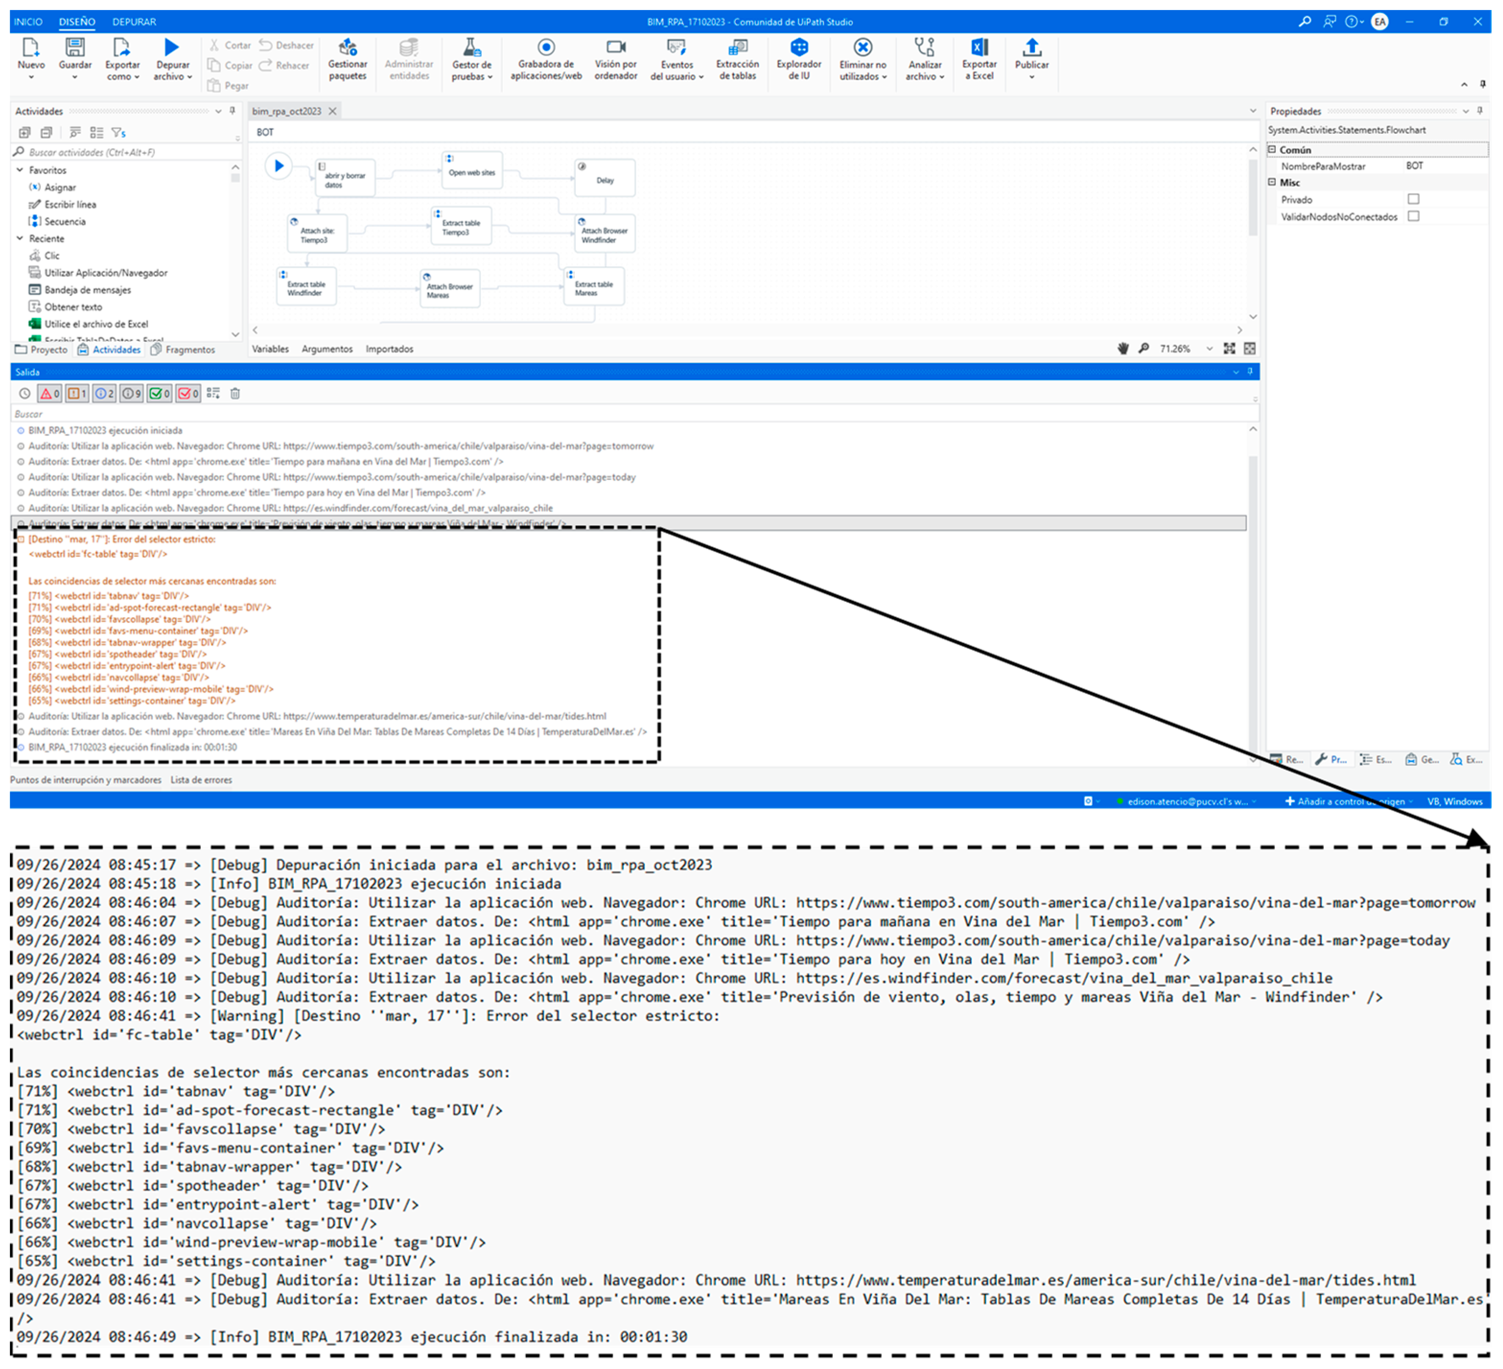Open Lista de errores panel
1503x1369 pixels.
click(201, 780)
